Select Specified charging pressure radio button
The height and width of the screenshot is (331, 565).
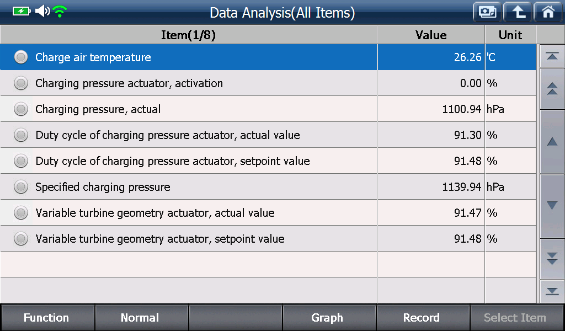click(x=21, y=187)
